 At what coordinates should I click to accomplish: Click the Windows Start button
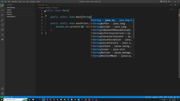[x=2, y=100]
